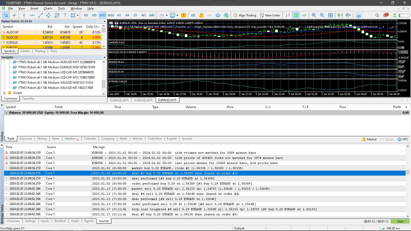Draw a horizontal line on chart

32,15
